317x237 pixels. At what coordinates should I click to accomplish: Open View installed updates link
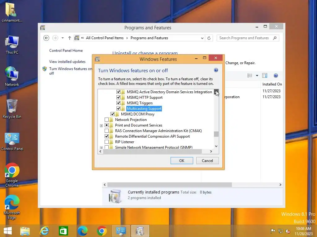[67, 62]
